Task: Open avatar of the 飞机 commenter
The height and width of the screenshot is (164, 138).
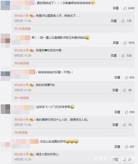Action: click(6, 109)
